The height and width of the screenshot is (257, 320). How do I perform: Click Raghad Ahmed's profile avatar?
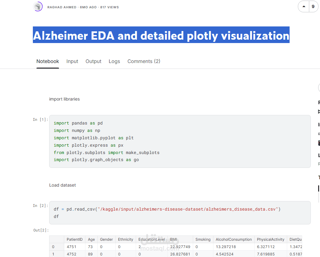click(x=38, y=6)
